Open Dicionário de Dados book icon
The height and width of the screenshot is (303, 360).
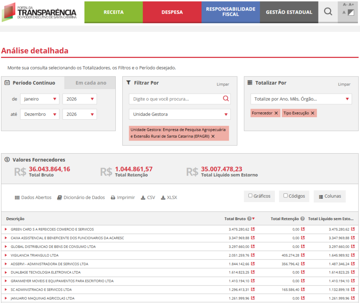(x=59, y=197)
